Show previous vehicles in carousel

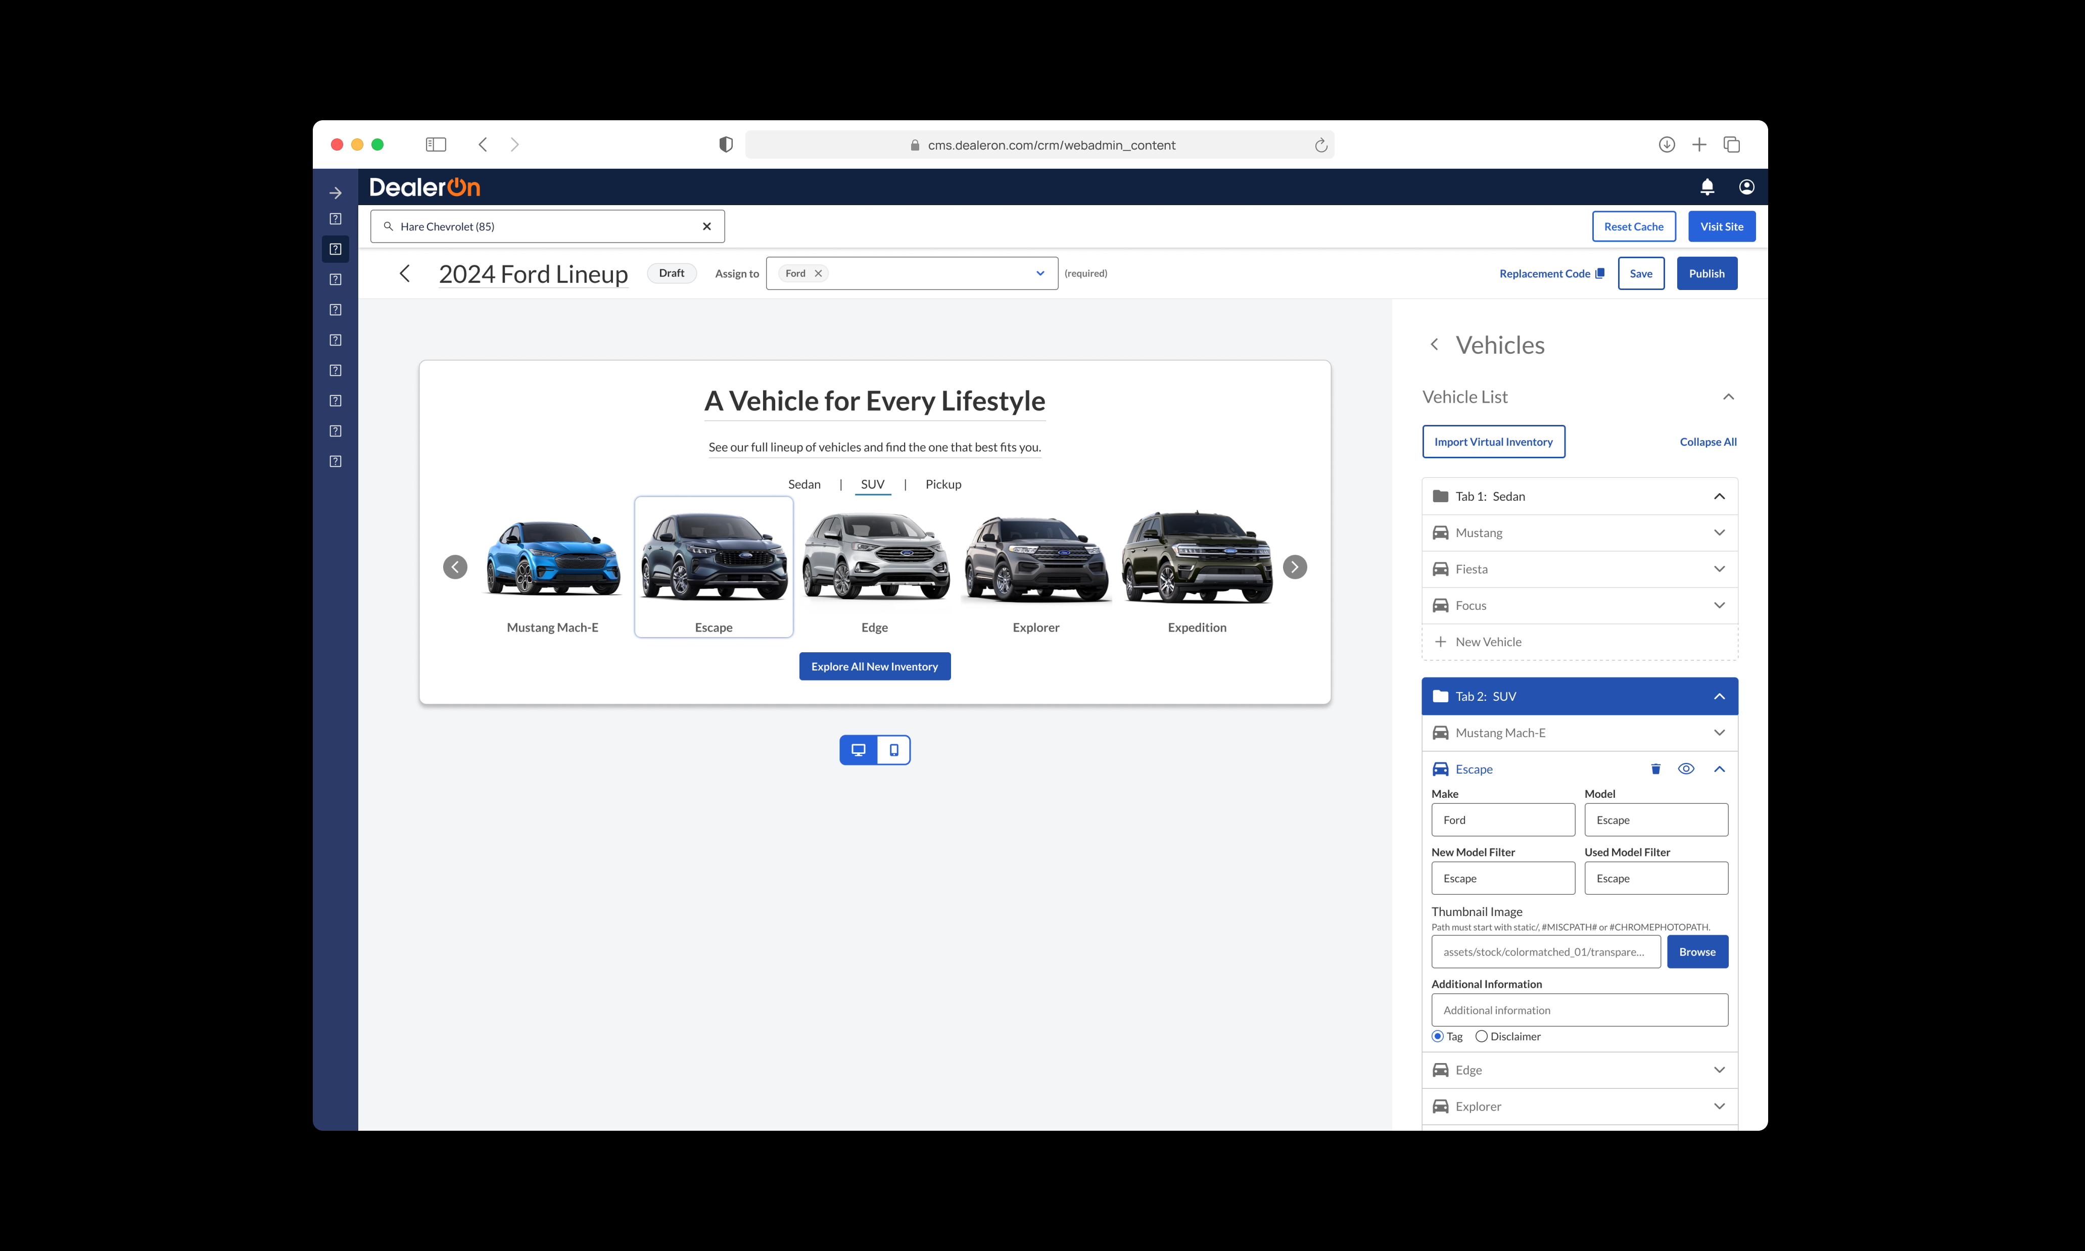point(455,567)
